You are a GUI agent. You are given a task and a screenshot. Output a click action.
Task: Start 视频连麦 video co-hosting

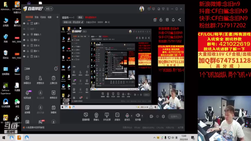click(27, 95)
